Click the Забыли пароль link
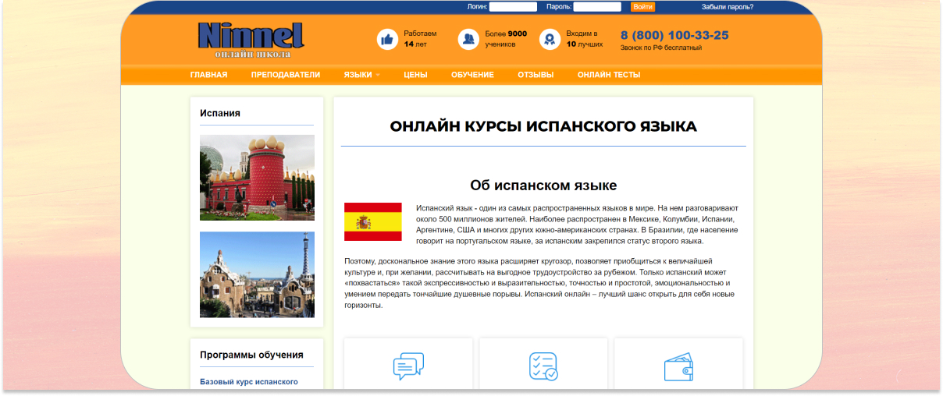This screenshot has width=943, height=396. (x=728, y=7)
